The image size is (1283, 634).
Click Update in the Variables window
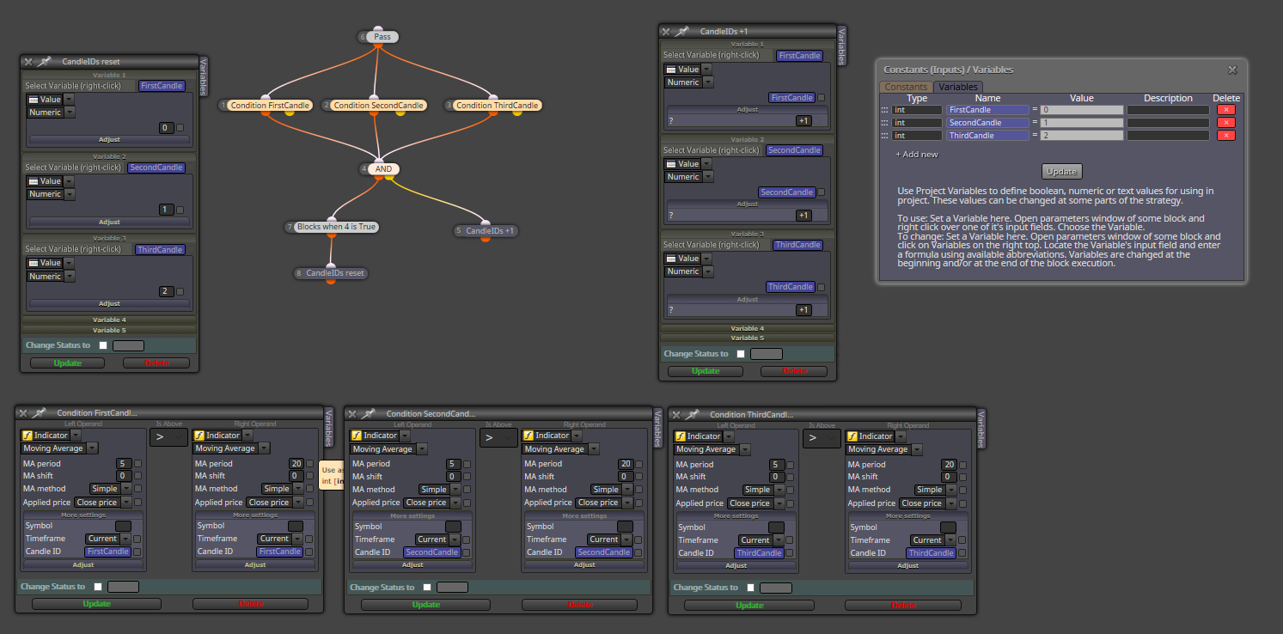[1061, 171]
